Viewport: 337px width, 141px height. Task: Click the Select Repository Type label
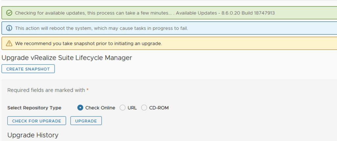[34, 108]
